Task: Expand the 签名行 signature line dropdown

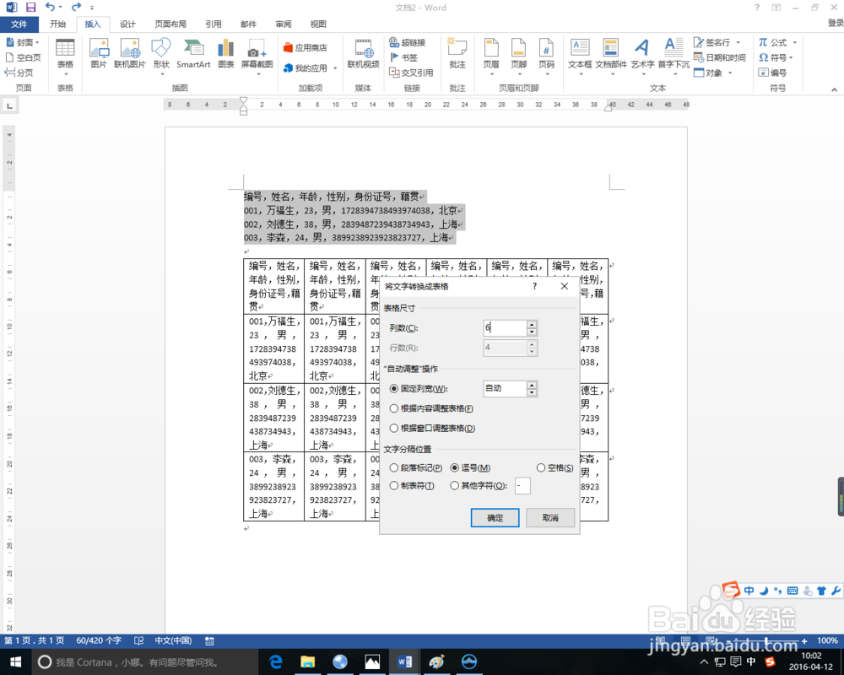Action: tap(738, 42)
